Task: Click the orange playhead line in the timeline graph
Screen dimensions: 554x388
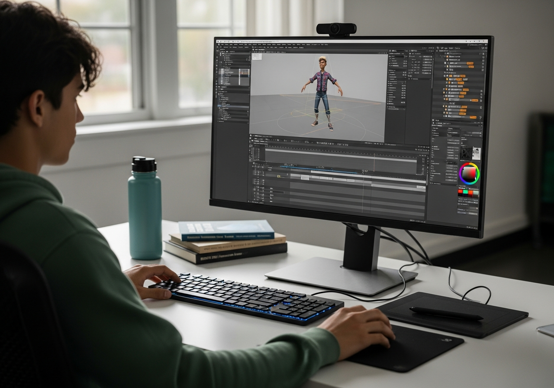Action: [374, 162]
